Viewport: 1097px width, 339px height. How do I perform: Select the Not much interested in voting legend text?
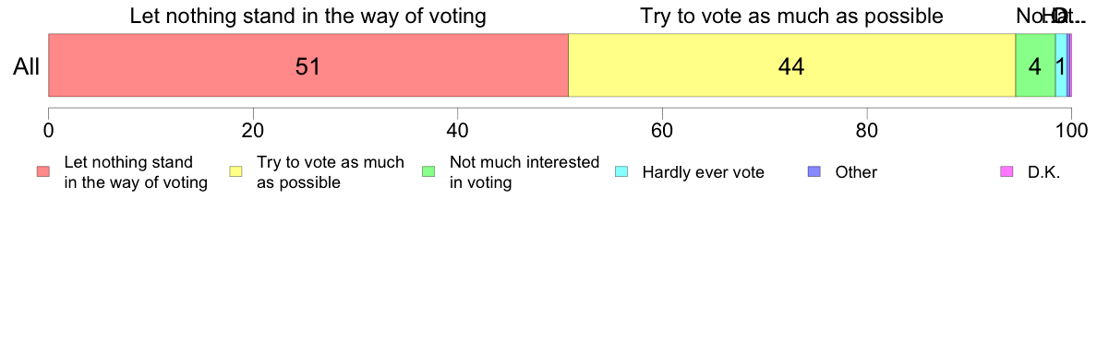click(524, 173)
